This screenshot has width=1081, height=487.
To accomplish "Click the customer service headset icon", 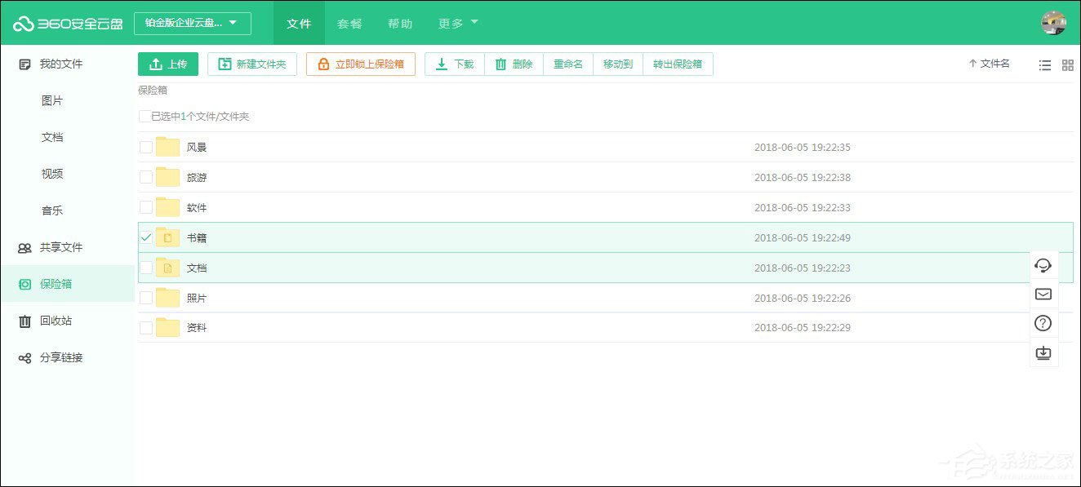I will [x=1043, y=265].
